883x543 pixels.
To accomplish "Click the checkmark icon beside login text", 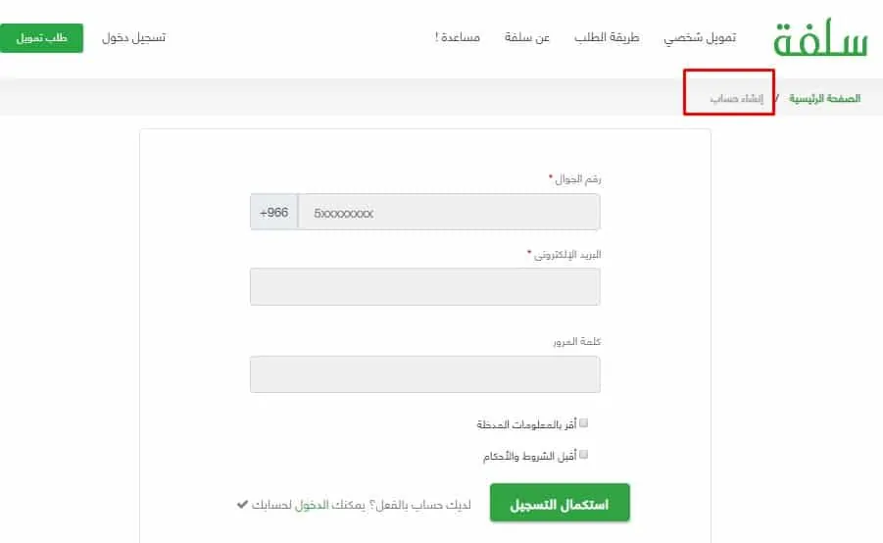I will tap(242, 504).
